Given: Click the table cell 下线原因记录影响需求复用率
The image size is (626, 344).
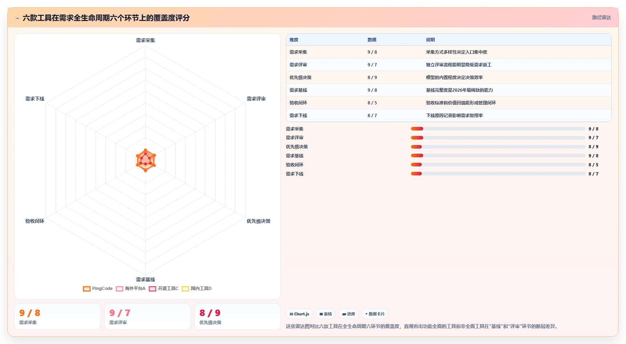Looking at the screenshot, I should point(454,116).
